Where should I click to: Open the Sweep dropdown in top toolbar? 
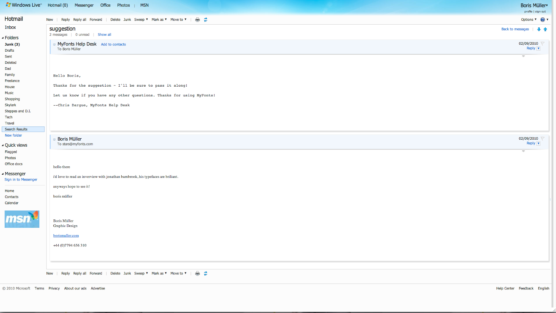pos(141,20)
